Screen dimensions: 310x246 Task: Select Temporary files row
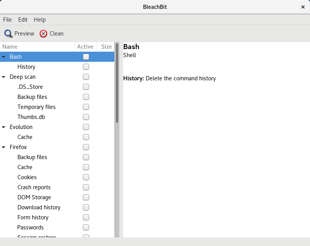click(x=57, y=107)
